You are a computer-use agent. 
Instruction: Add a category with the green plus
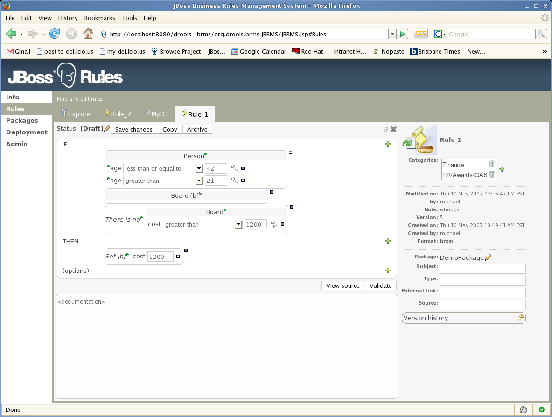(x=502, y=169)
